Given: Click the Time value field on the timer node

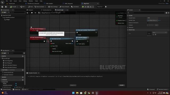Looking at the screenshot, I should 56,46.
